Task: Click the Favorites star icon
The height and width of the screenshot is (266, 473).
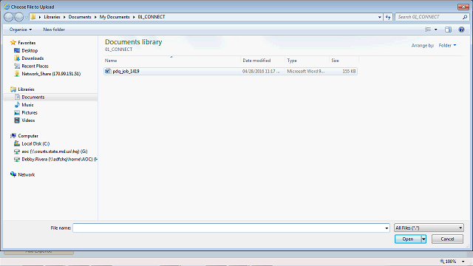Action: [13, 43]
